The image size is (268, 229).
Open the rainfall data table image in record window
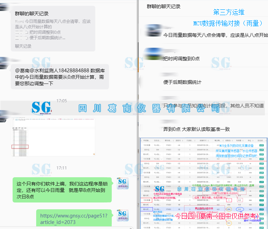tap(204, 183)
